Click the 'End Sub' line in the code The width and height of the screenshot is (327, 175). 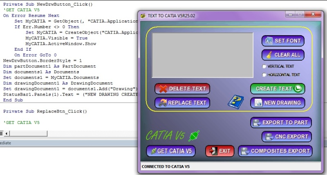click(x=13, y=100)
